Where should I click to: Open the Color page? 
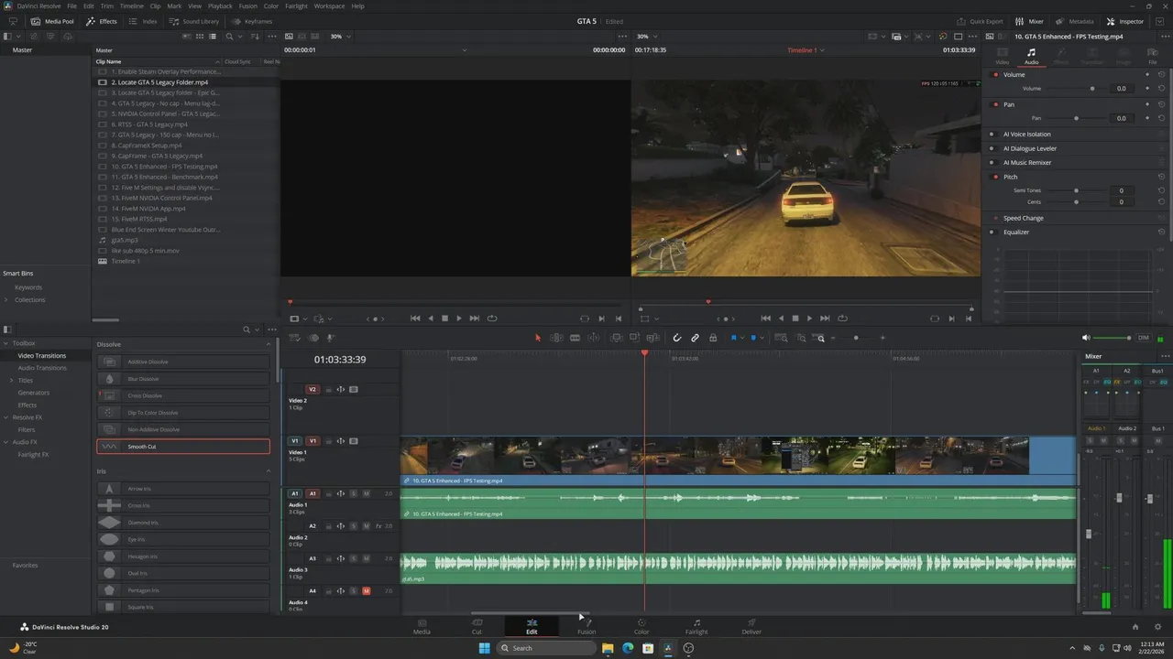(641, 627)
